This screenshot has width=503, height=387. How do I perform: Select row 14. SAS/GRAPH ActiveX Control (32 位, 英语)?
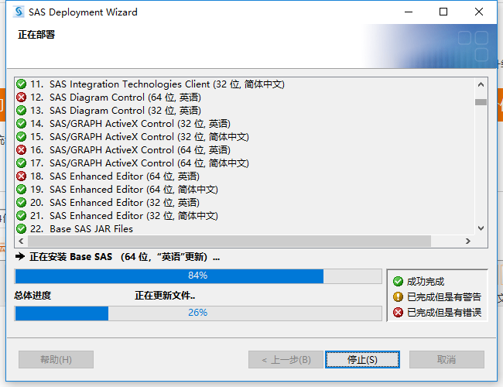[245, 124]
